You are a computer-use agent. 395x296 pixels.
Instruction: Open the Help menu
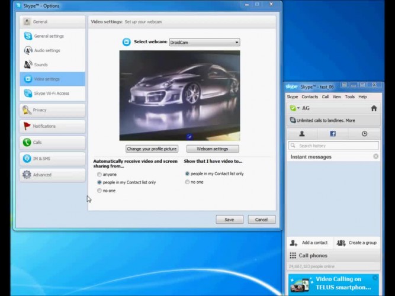click(363, 96)
